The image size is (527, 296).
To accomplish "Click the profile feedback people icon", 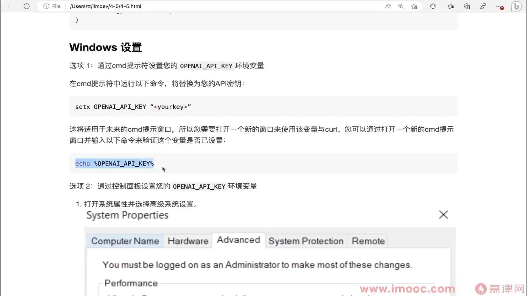I will point(483,6).
